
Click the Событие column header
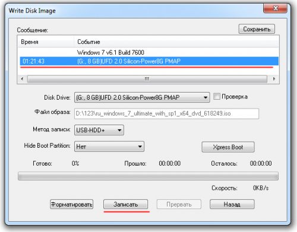click(176, 42)
